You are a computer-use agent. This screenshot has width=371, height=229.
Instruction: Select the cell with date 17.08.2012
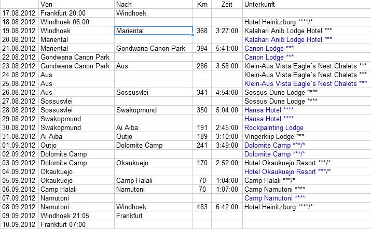[19, 13]
